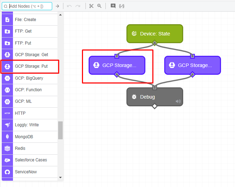Click the zoom magnifier icon
The width and height of the screenshot is (235, 187).
click(99, 6)
